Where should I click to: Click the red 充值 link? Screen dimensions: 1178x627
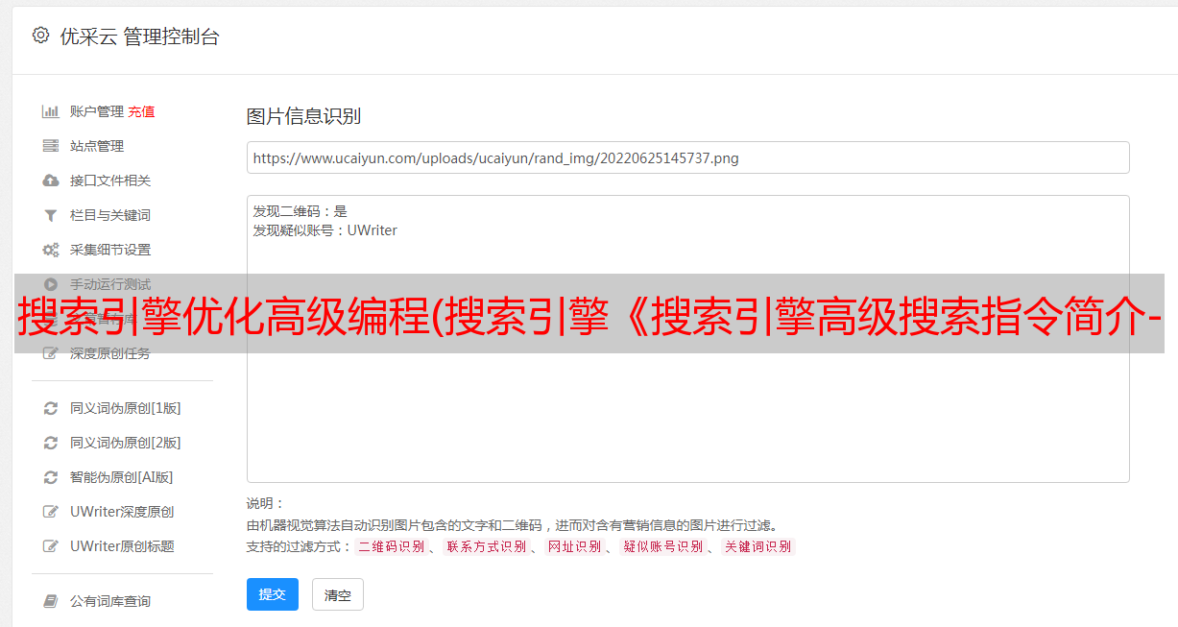tap(141, 111)
